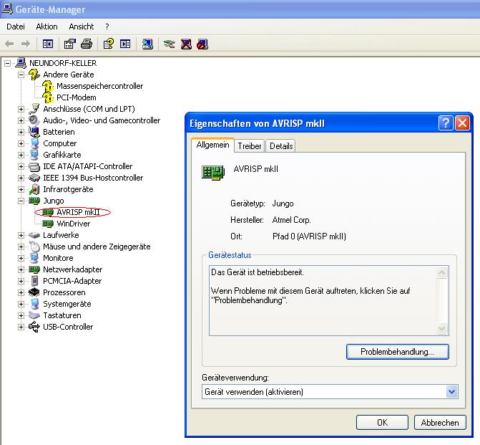This screenshot has width=480, height=445.
Task: Click the Prozessoren chip icon
Action: pos(34,292)
